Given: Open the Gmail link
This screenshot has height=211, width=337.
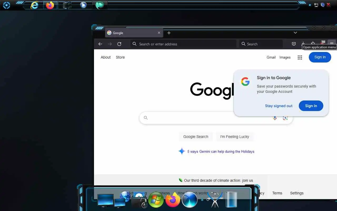Looking at the screenshot, I should [x=271, y=57].
